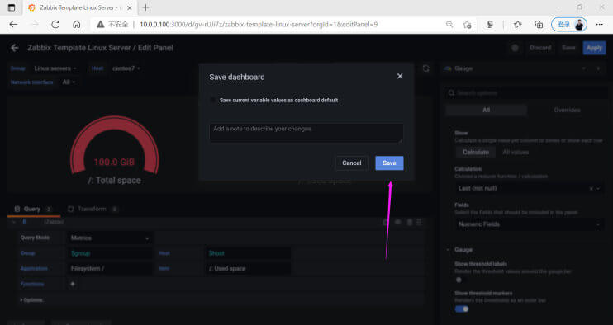Screen dimensions: 613x325
Task: Collapse the options pane with right chevron
Action: pyautogui.click(x=598, y=68)
